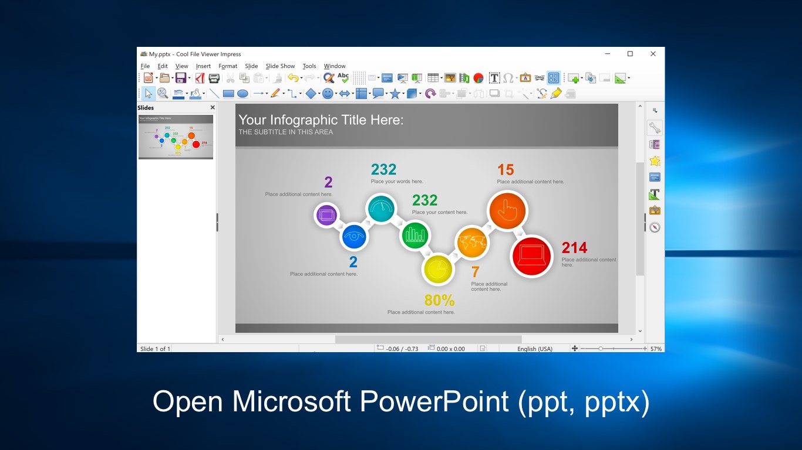802x450 pixels.
Task: Activate the arrow Select tool
Action: pyautogui.click(x=149, y=94)
